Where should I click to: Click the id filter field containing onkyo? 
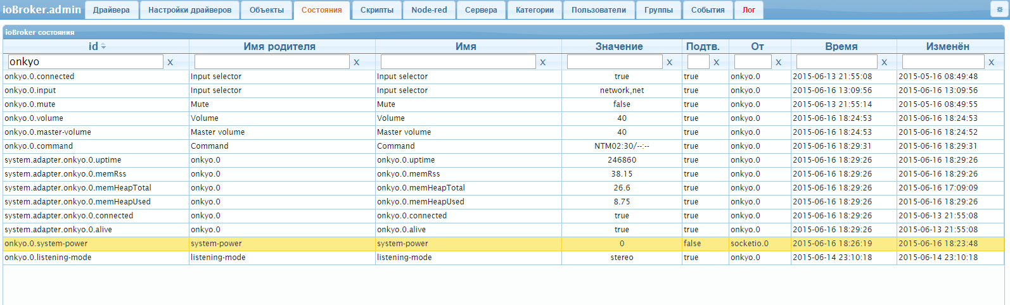point(86,61)
